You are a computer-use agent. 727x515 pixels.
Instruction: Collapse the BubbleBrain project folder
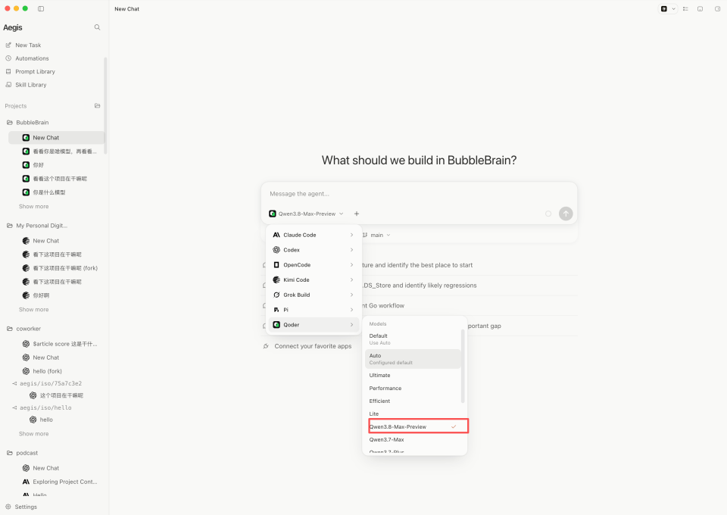32,123
